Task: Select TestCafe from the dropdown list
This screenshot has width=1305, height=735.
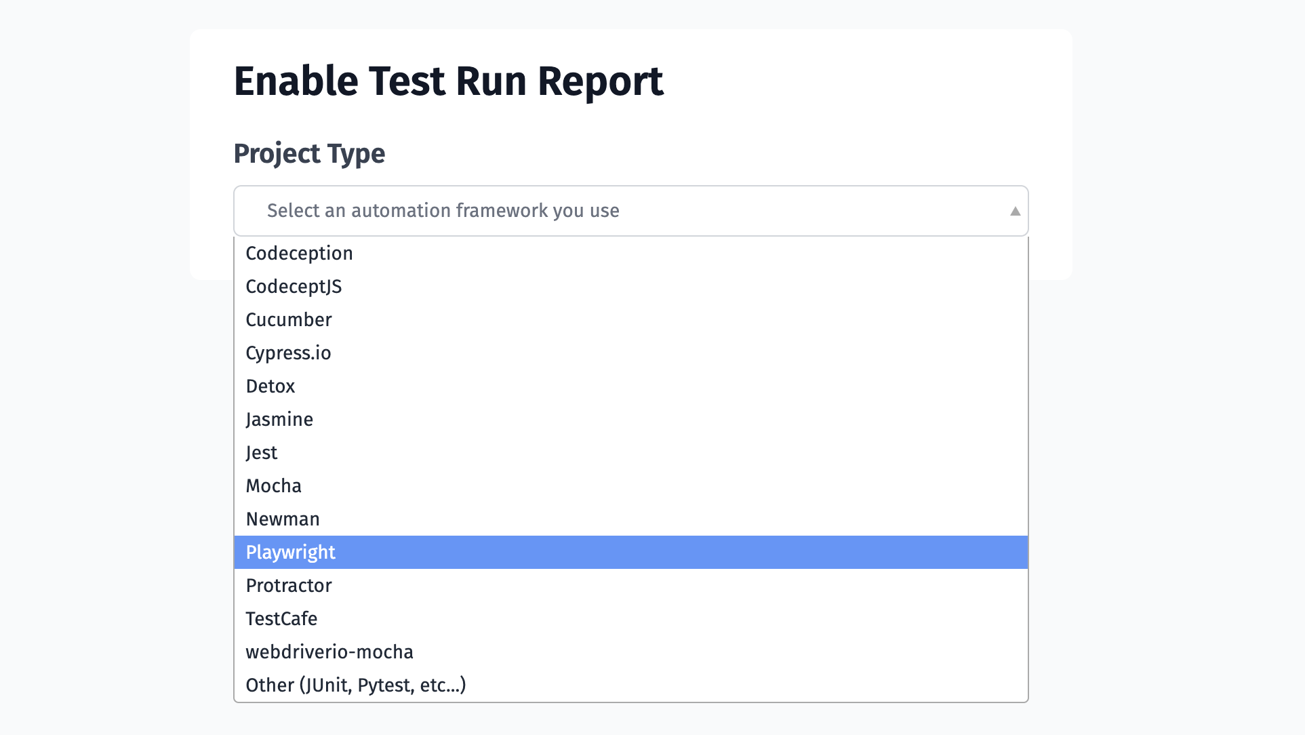Action: [281, 618]
